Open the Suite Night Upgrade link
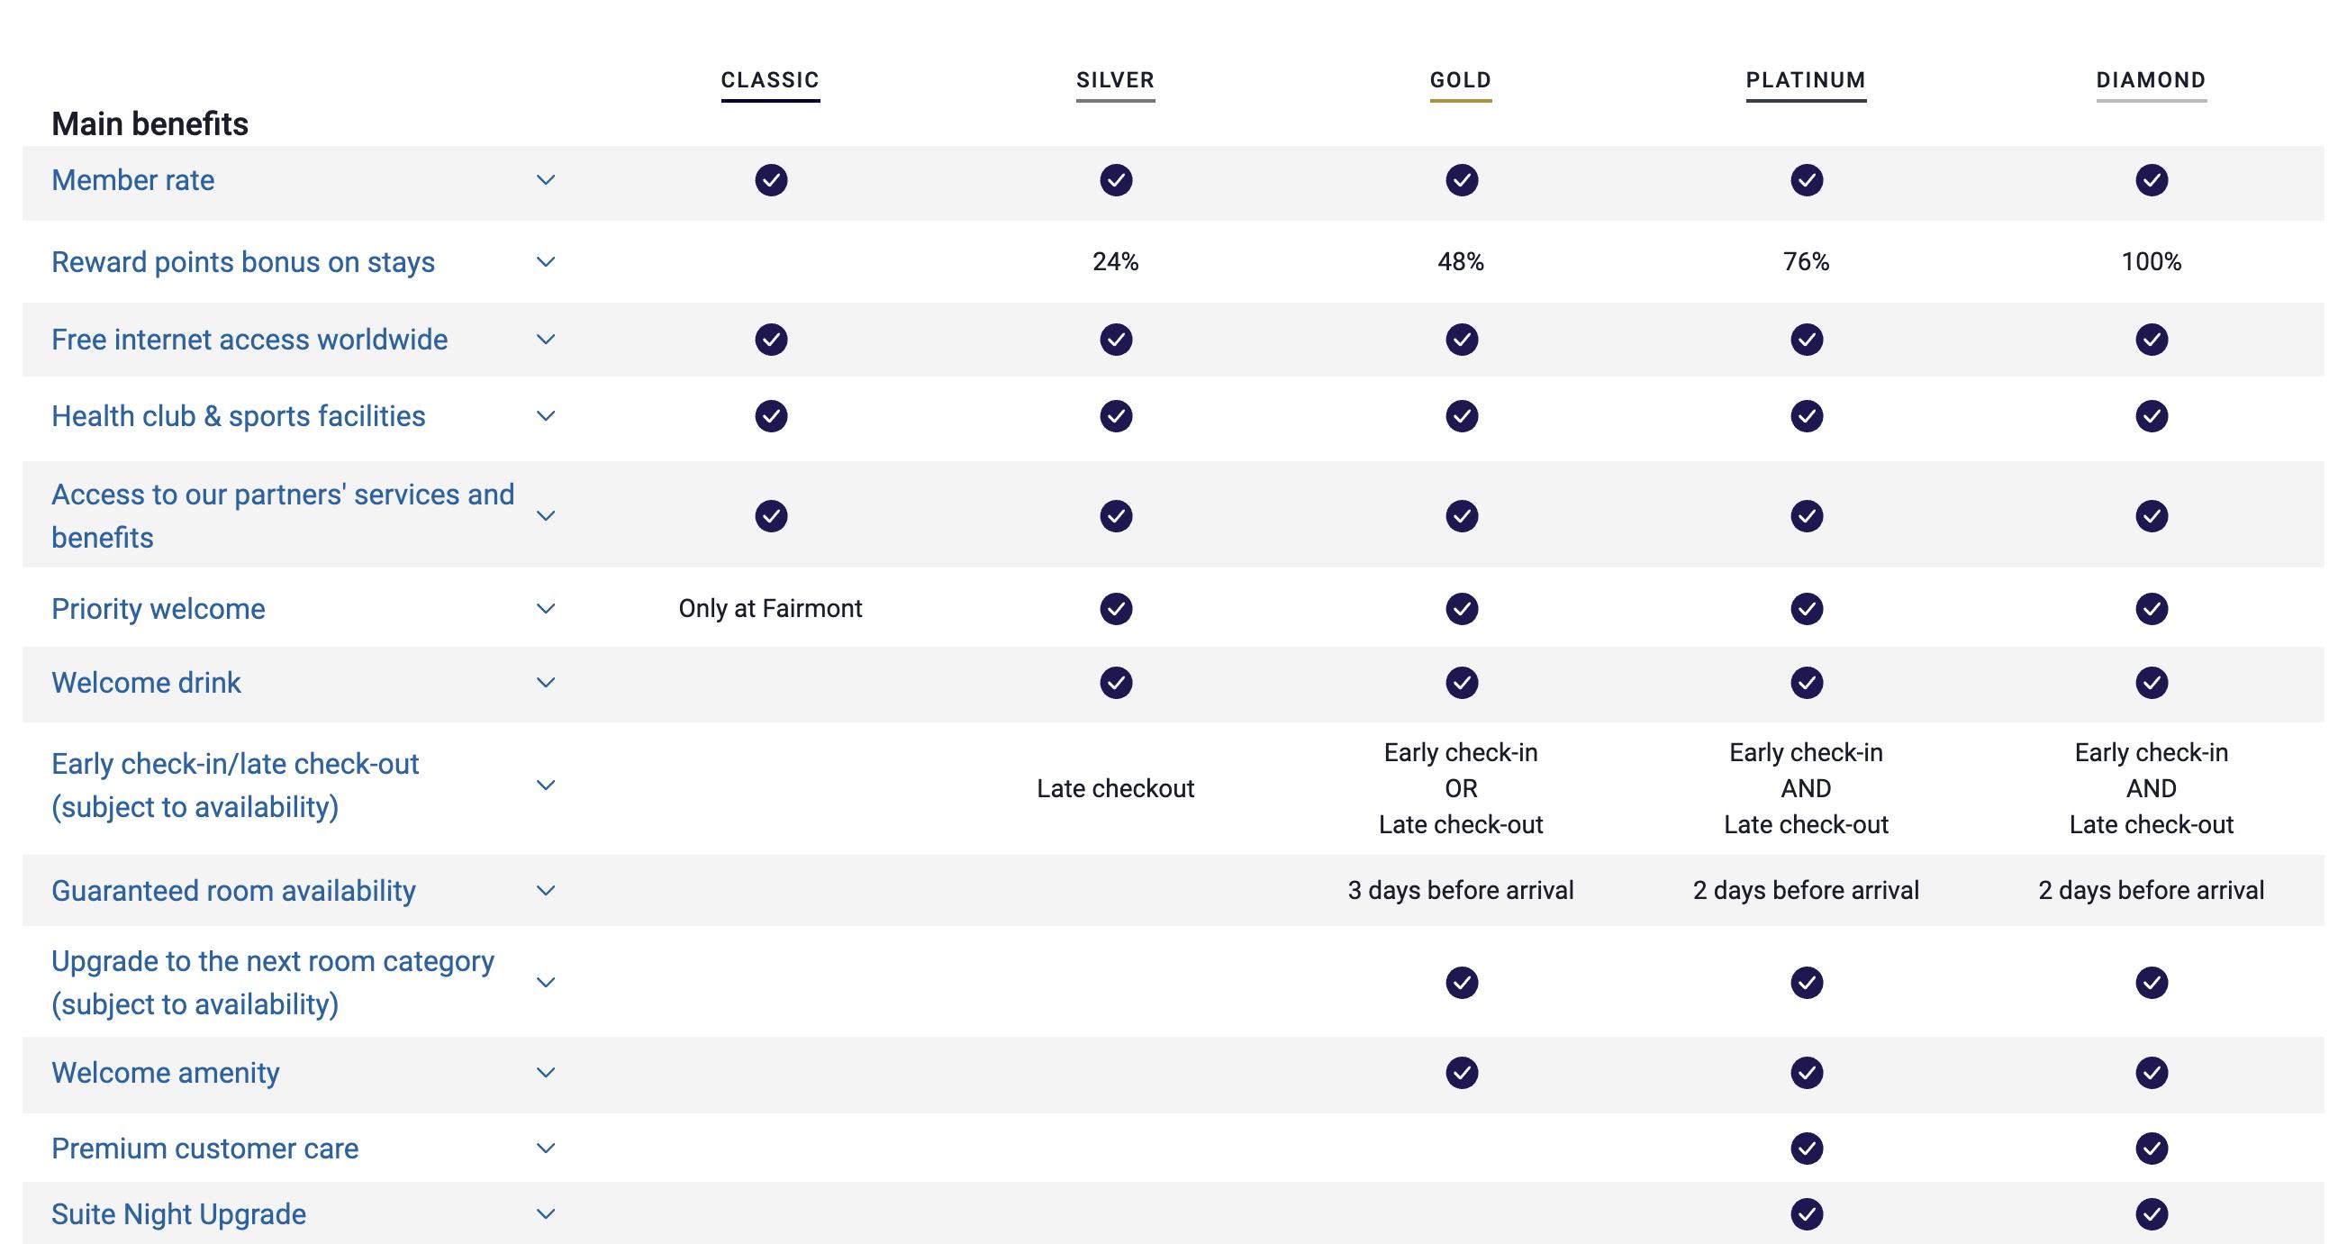The width and height of the screenshot is (2347, 1244). point(178,1214)
